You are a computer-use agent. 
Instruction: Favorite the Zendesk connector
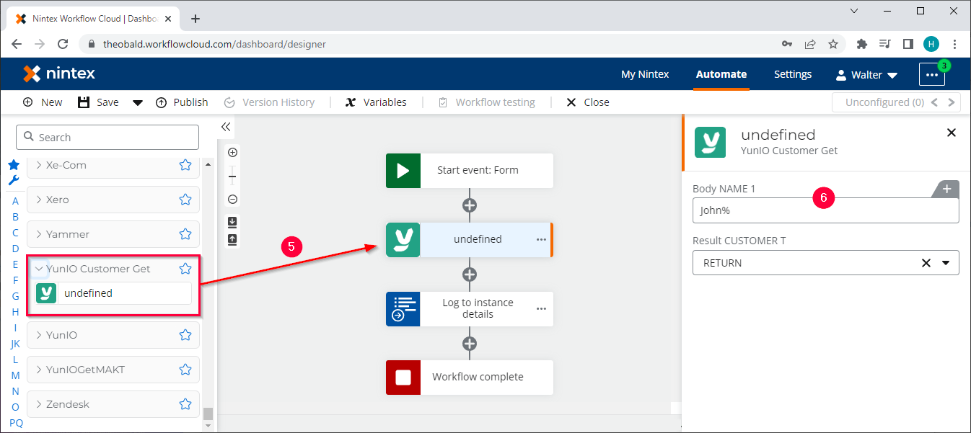[185, 404]
